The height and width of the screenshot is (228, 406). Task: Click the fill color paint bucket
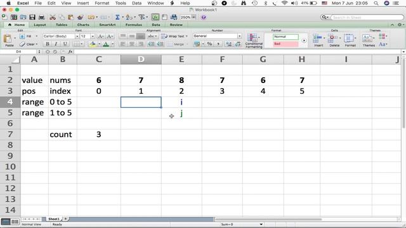(x=93, y=44)
